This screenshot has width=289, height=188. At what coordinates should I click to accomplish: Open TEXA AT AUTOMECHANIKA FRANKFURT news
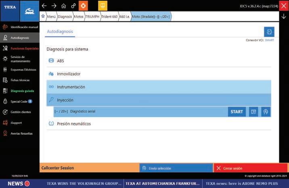(163, 184)
